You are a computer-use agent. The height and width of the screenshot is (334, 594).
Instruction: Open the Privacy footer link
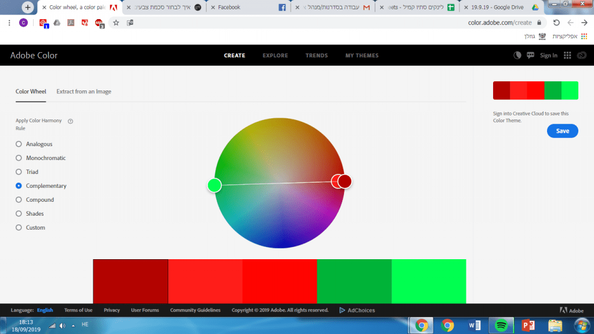coord(112,310)
